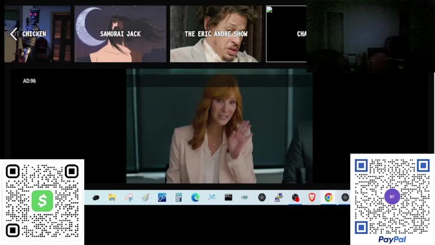This screenshot has width=435, height=245.
Task: Open the Command Prompt taskbar icon
Action: (x=228, y=197)
